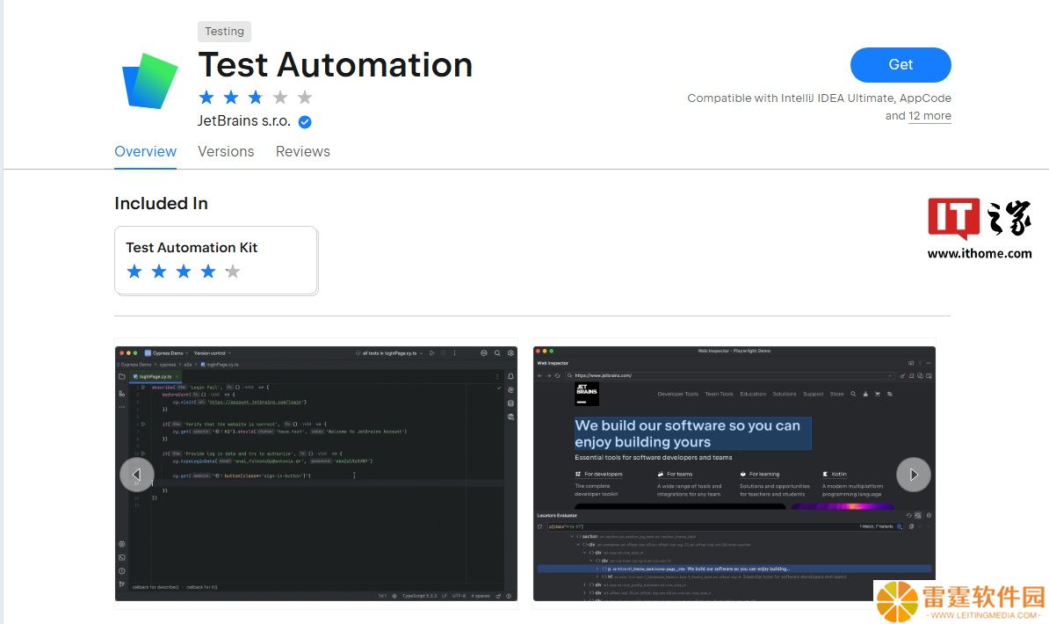The width and height of the screenshot is (1049, 624).
Task: Click the 'Locators Evaluator' panel title
Action: click(557, 516)
